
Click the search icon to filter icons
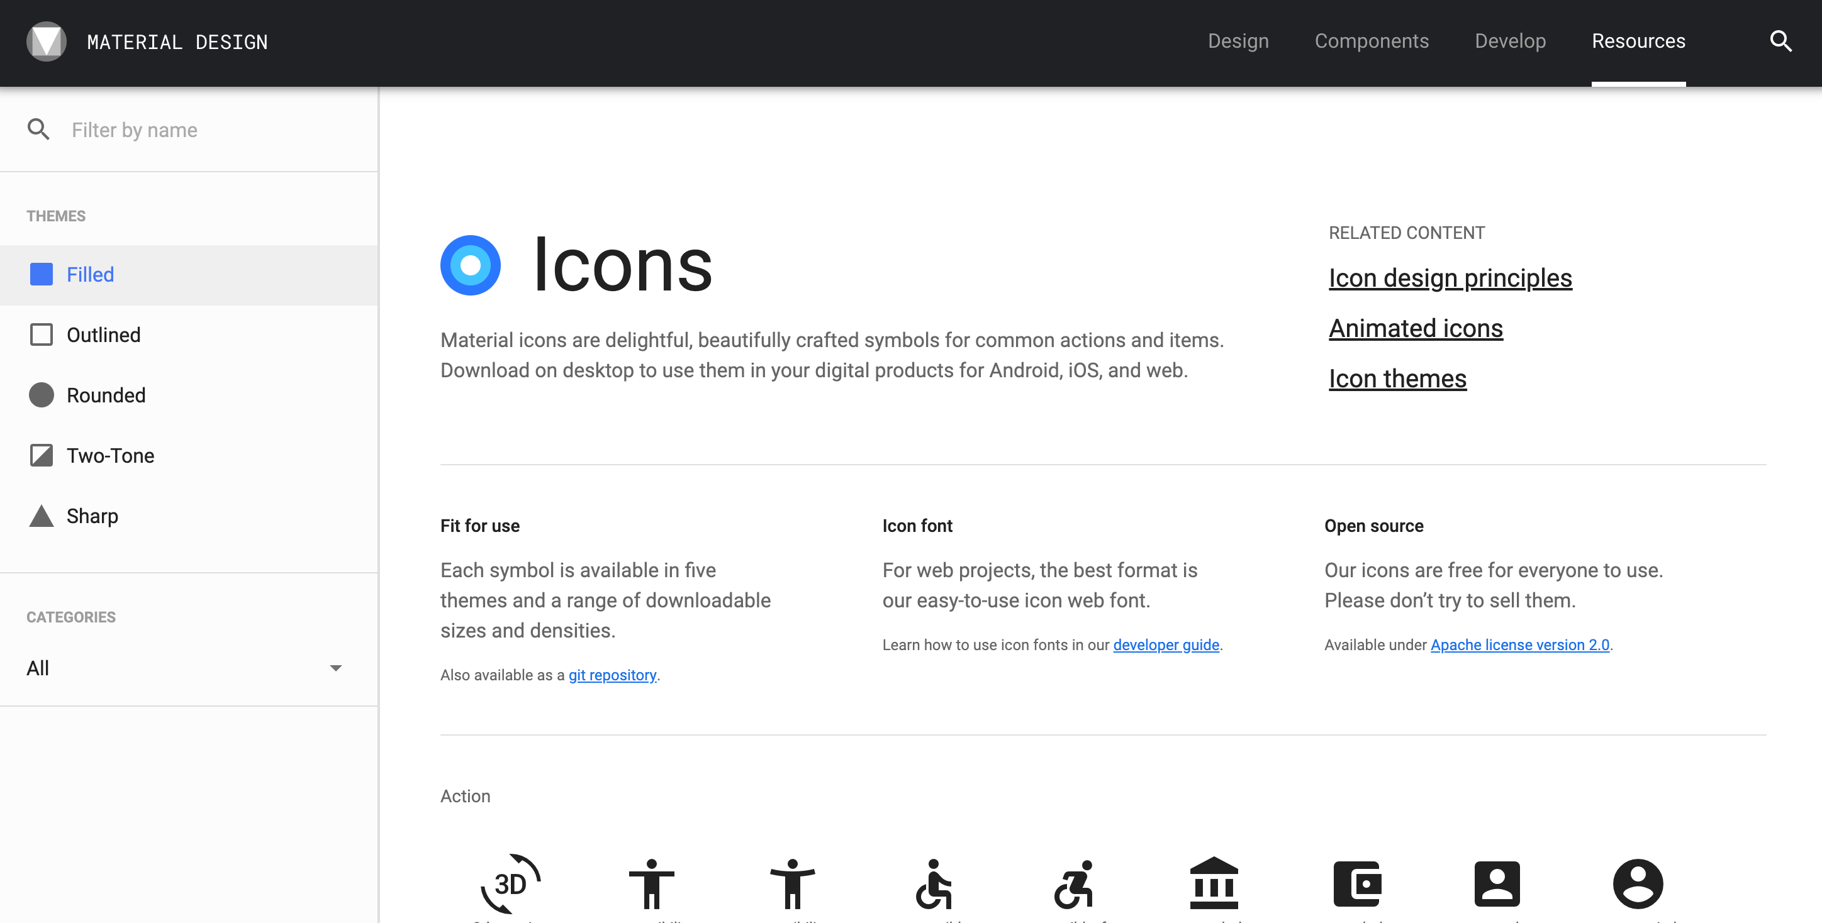pyautogui.click(x=38, y=128)
